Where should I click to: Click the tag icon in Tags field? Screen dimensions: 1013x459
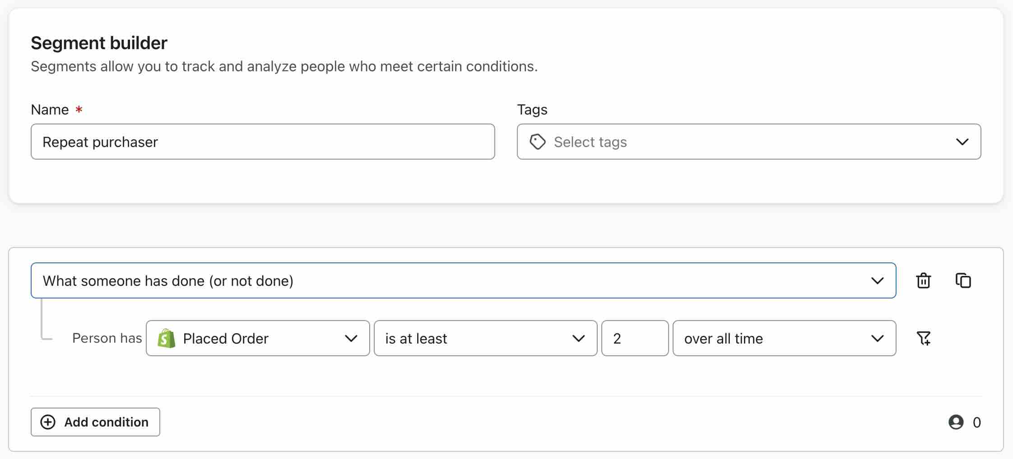pyautogui.click(x=537, y=142)
